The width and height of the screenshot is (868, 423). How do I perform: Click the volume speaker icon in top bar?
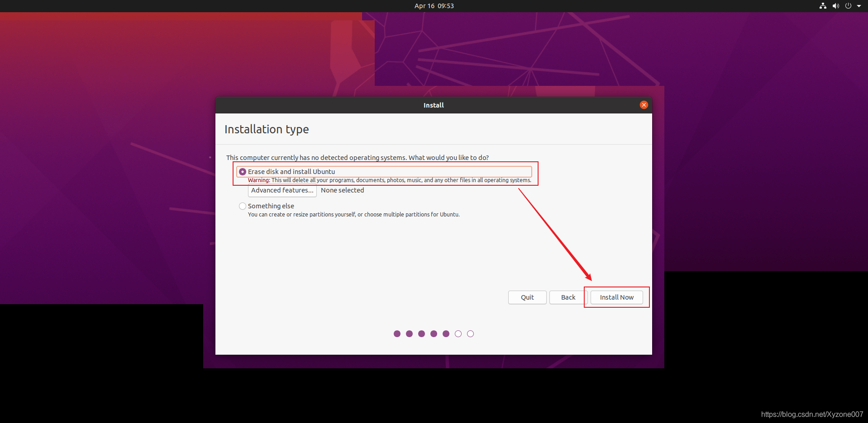835,6
